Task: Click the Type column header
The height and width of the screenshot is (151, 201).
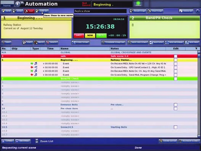Action: (35, 49)
